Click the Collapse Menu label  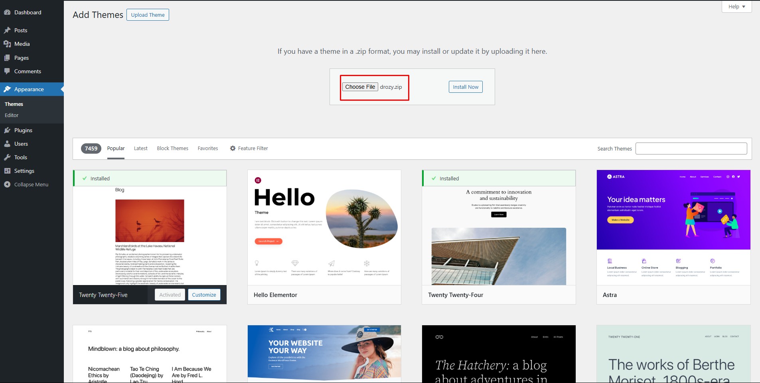click(31, 184)
